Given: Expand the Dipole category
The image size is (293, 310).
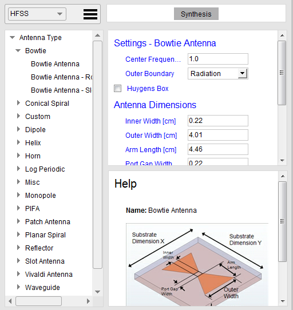Looking at the screenshot, I should point(18,129).
